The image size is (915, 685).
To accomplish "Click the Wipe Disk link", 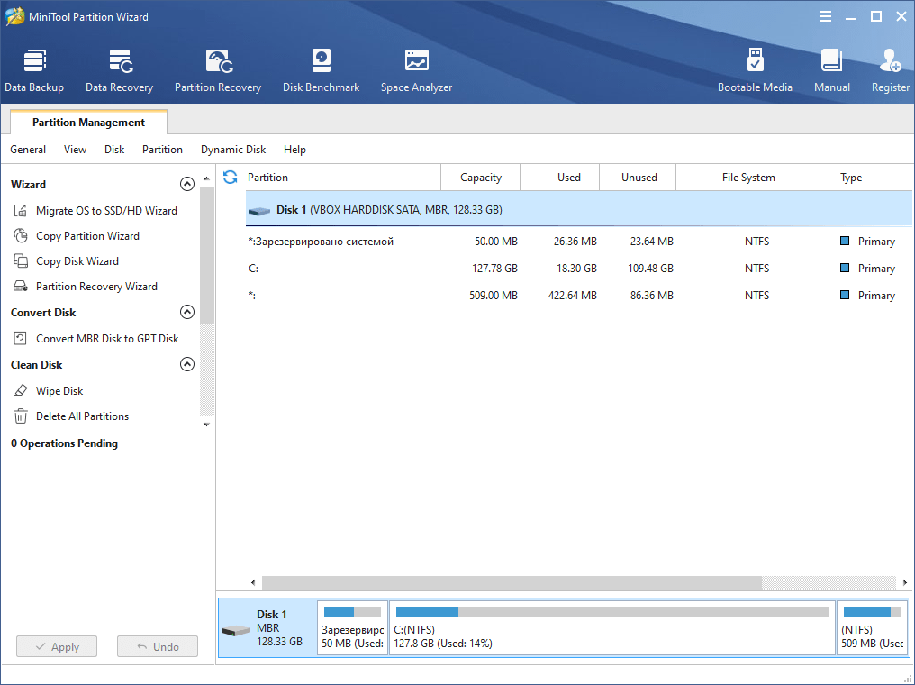I will 59,390.
